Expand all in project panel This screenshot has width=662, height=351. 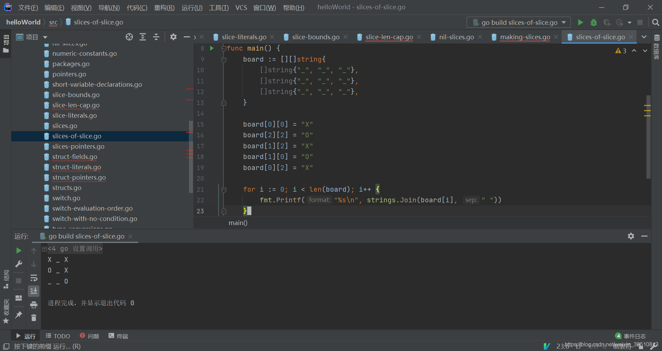click(x=143, y=37)
